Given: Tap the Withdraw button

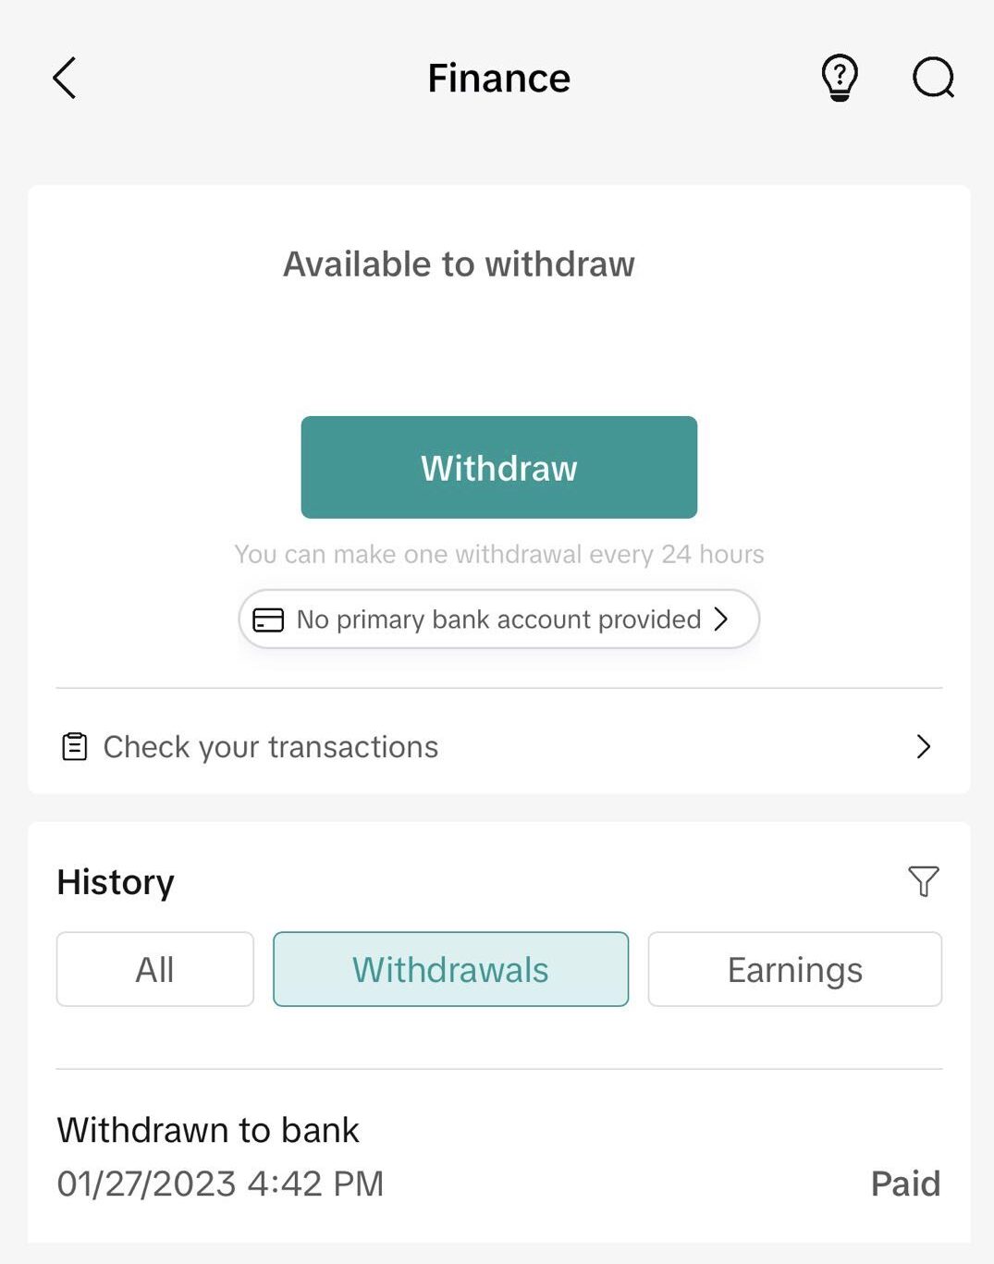Looking at the screenshot, I should pyautogui.click(x=499, y=467).
